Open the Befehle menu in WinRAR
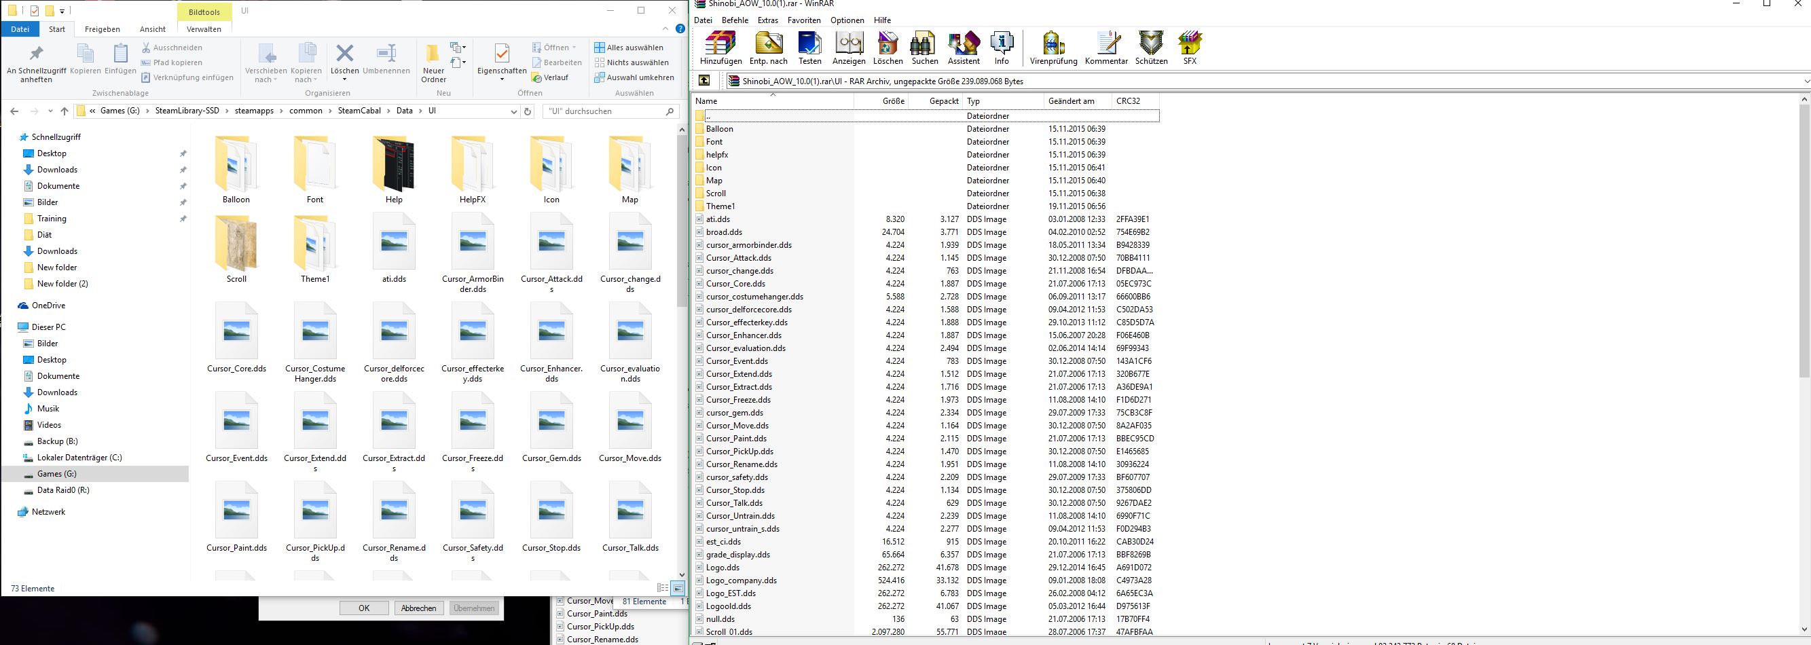This screenshot has width=1811, height=645. tap(735, 20)
